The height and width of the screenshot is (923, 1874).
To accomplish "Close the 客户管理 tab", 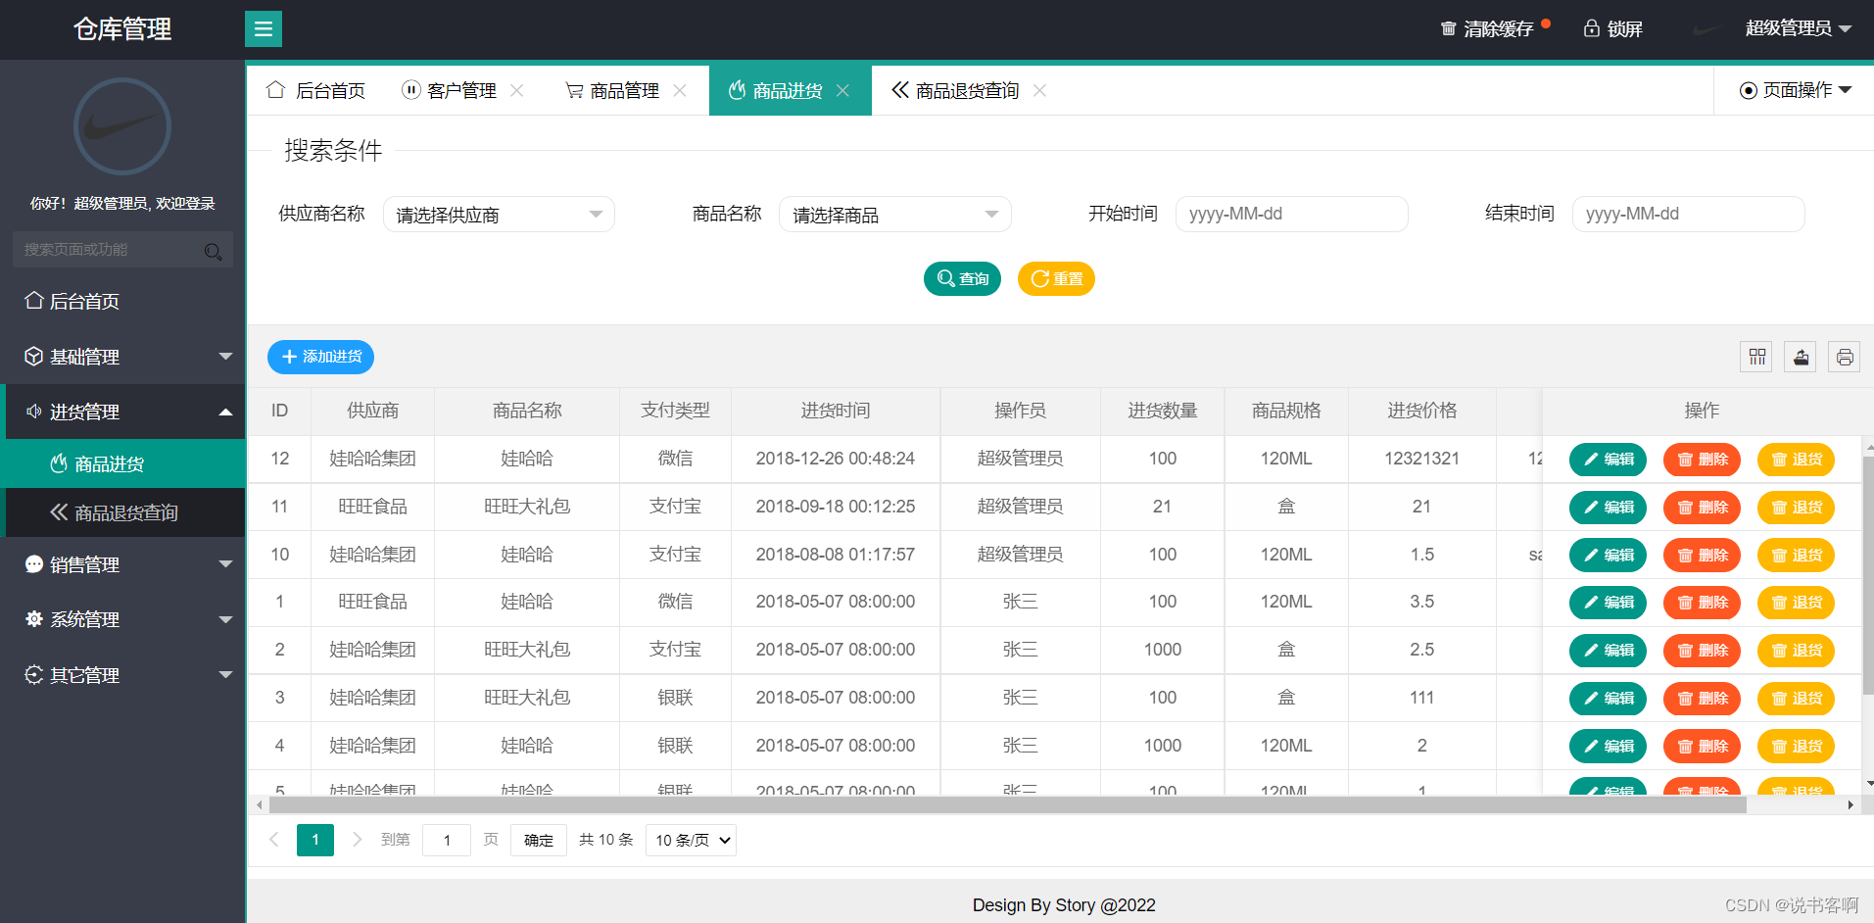I will point(517,90).
